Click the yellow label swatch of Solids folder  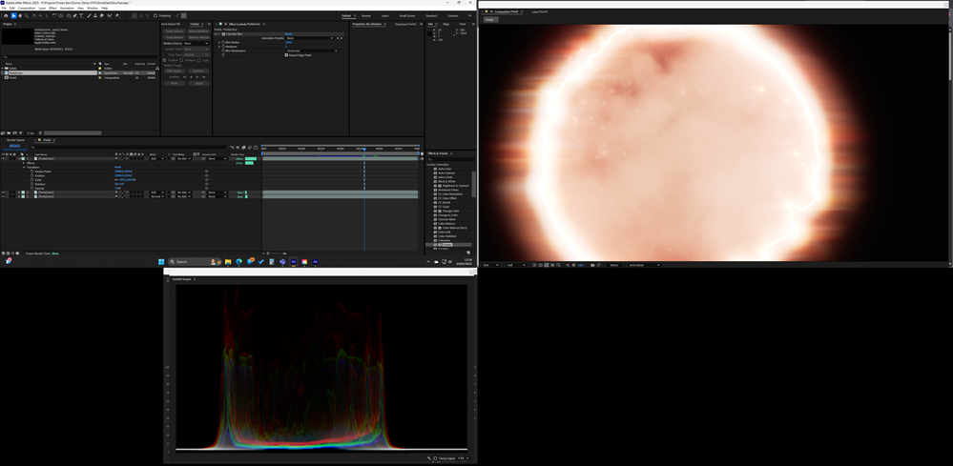[99, 69]
